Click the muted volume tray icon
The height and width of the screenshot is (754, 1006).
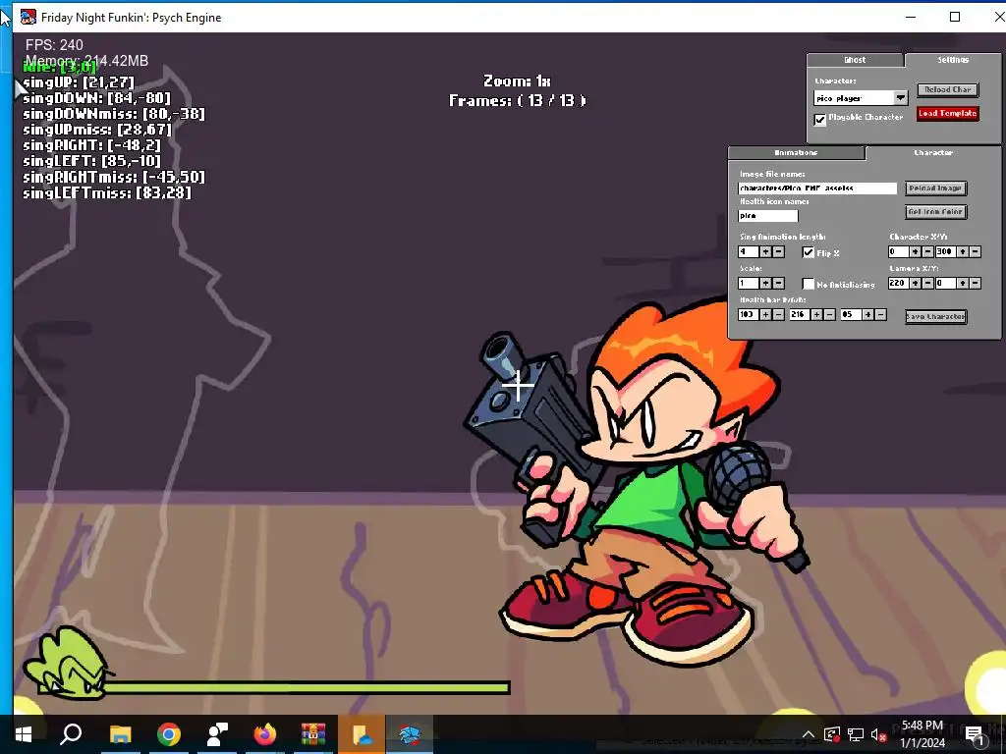pos(879,734)
